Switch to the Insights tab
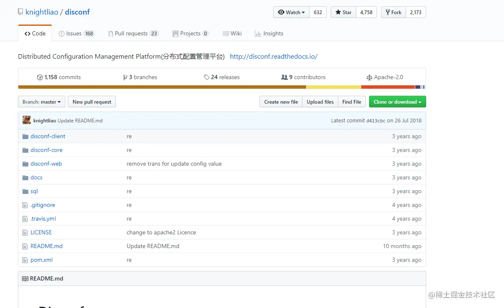This screenshot has height=308, width=504. [269, 33]
